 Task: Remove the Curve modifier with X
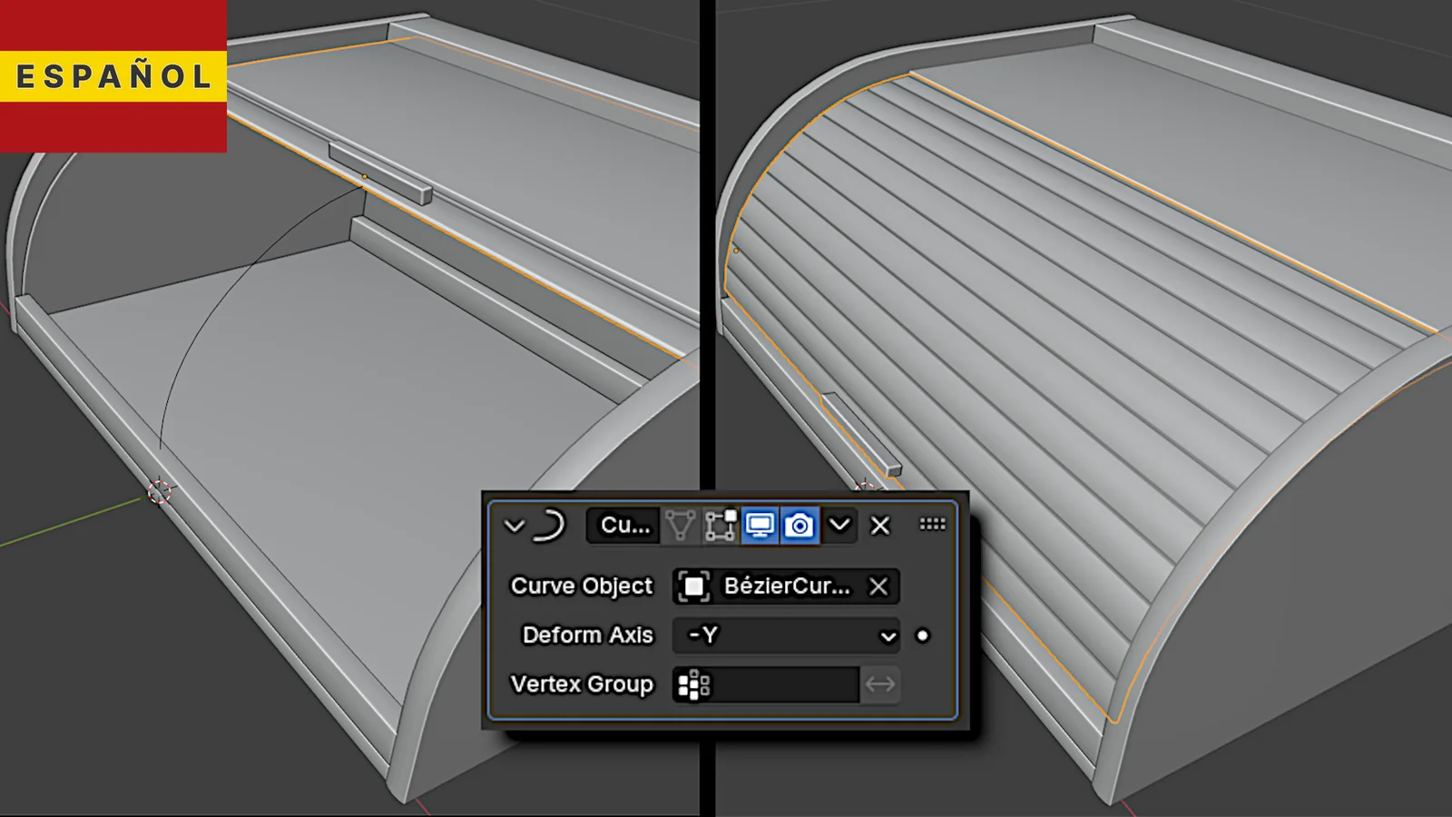[879, 526]
